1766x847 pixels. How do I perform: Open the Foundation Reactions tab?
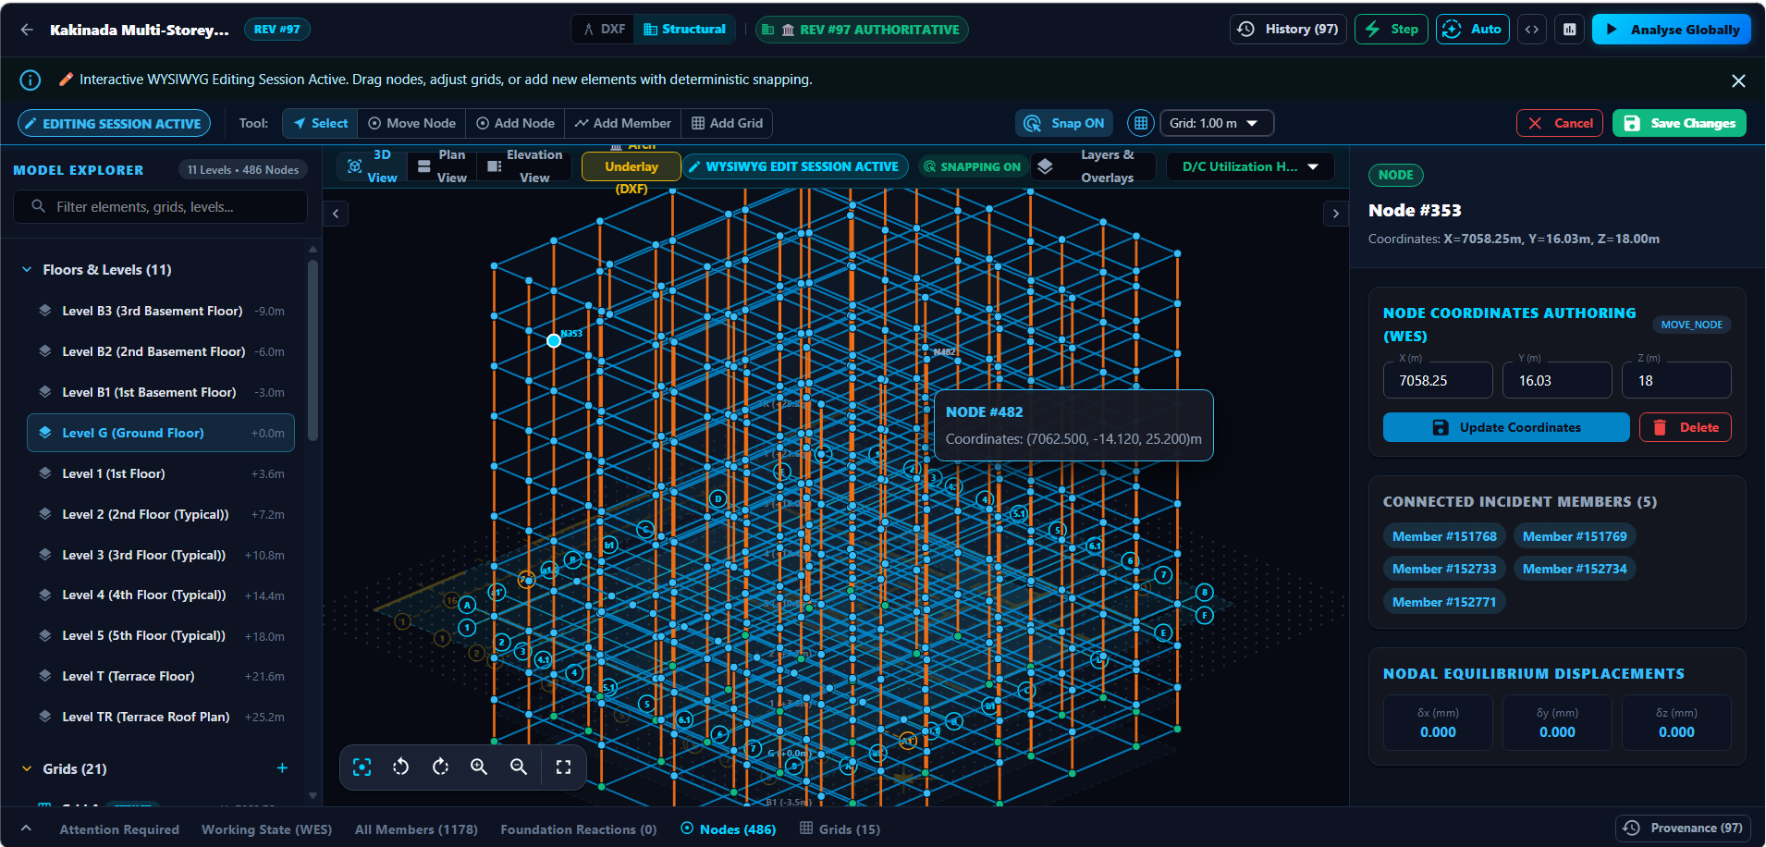tap(579, 829)
